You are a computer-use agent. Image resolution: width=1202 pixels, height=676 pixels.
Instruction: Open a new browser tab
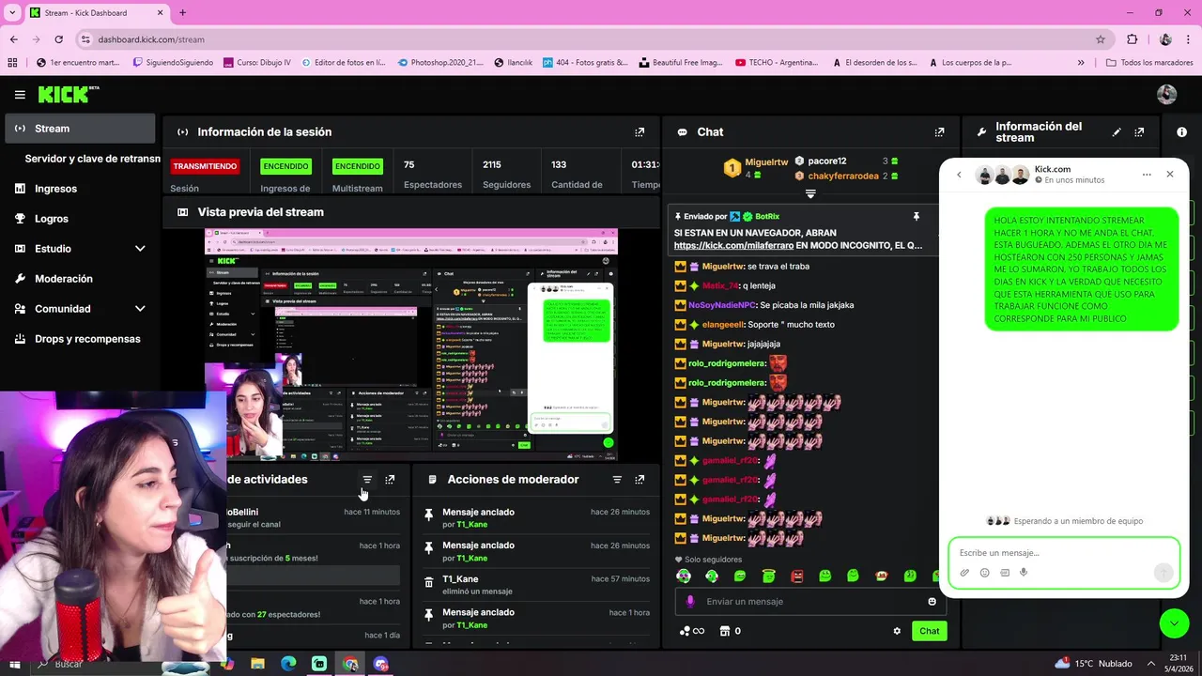click(182, 13)
